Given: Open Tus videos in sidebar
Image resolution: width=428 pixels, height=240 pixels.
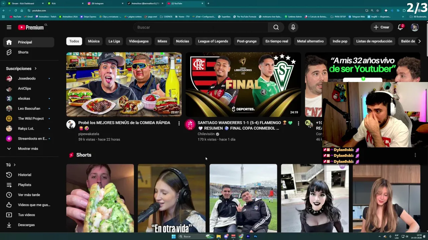Looking at the screenshot, I should coord(29,215).
